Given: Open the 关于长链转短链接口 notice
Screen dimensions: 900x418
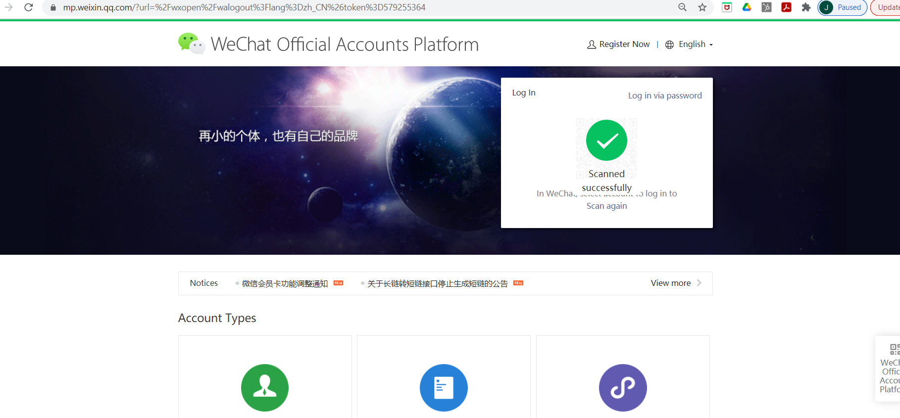Looking at the screenshot, I should [438, 283].
